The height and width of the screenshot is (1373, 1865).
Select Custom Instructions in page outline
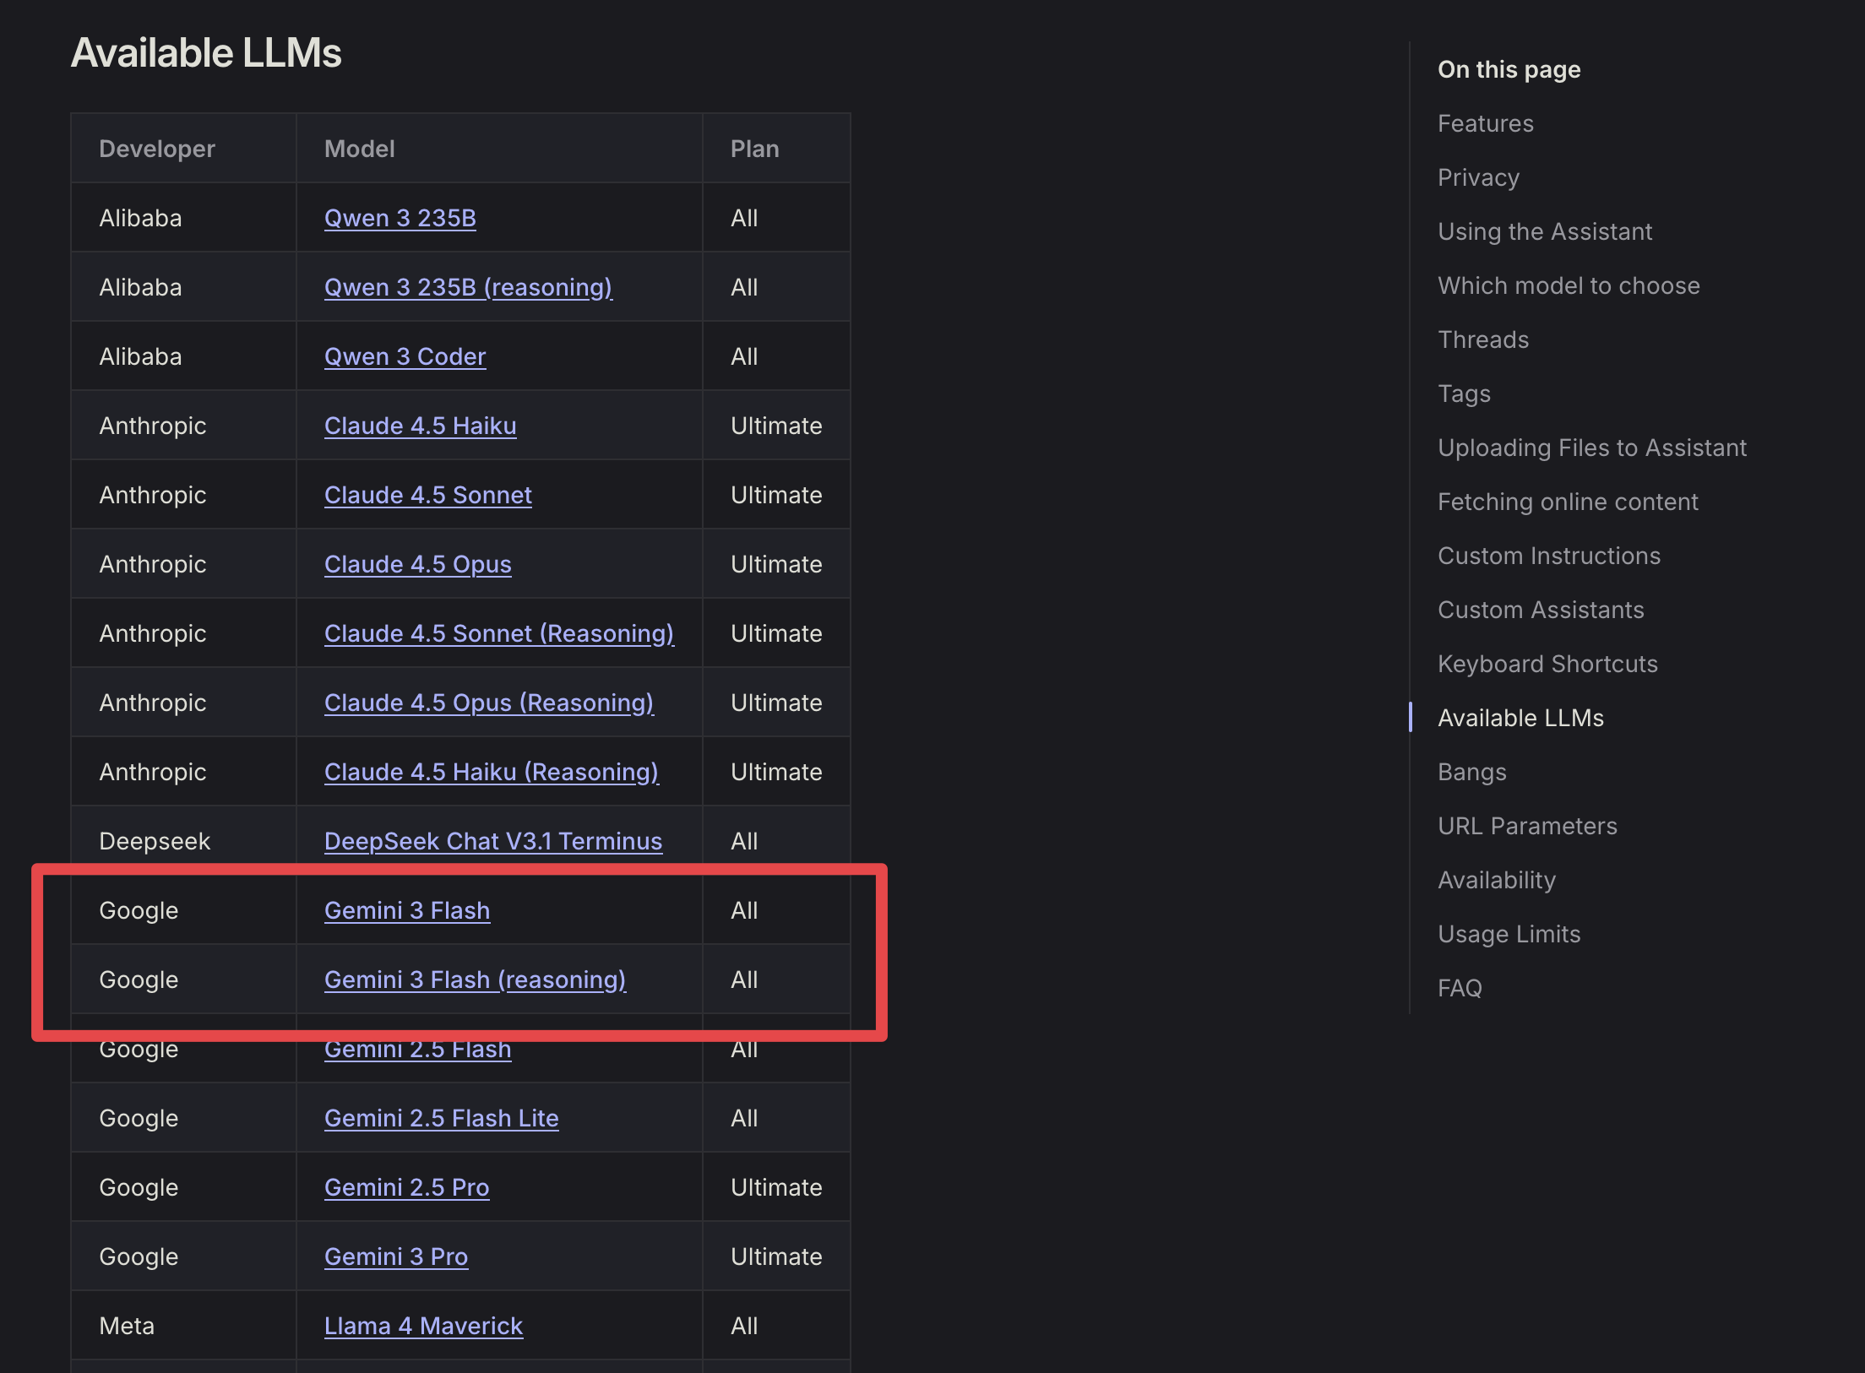click(x=1548, y=556)
